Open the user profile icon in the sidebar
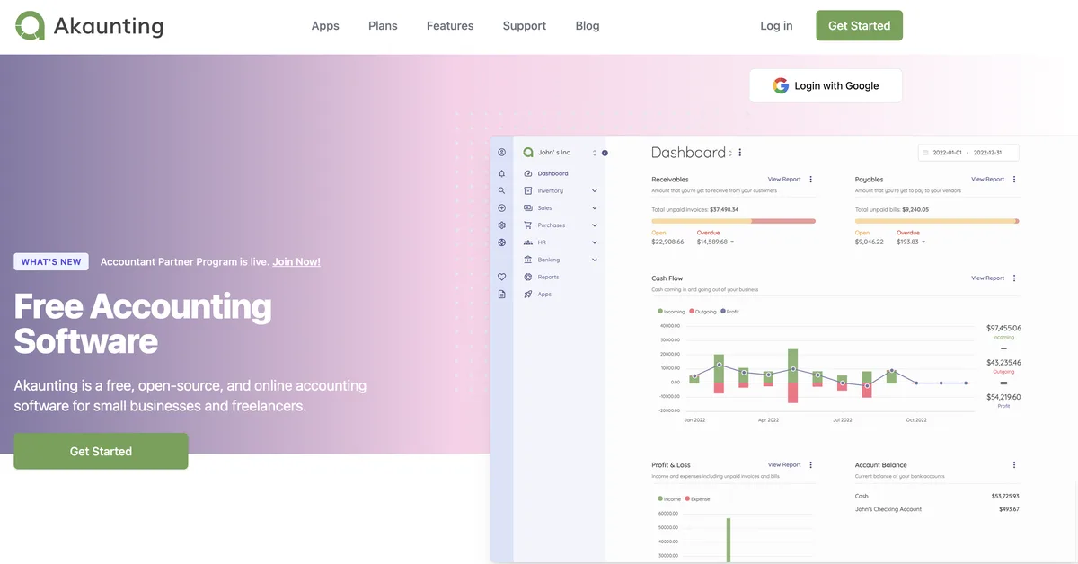Viewport: 1078px width, 564px height. [x=501, y=153]
